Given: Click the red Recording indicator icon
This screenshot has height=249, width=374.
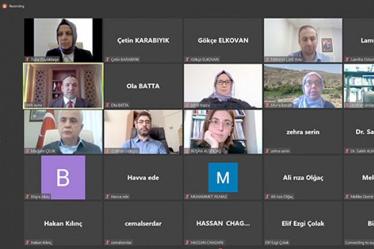Looking at the screenshot, I should pyautogui.click(x=4, y=6).
